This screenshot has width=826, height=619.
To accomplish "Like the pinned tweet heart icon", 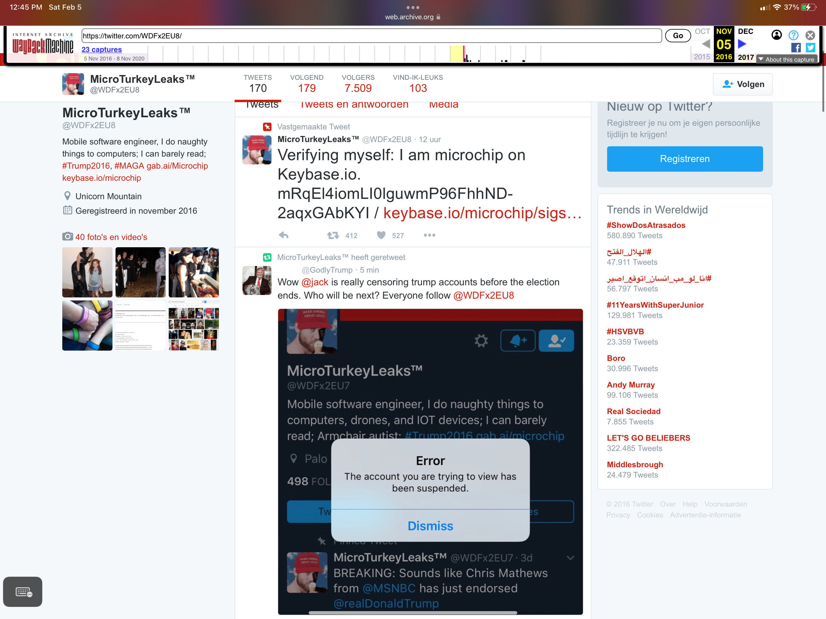I will (381, 235).
